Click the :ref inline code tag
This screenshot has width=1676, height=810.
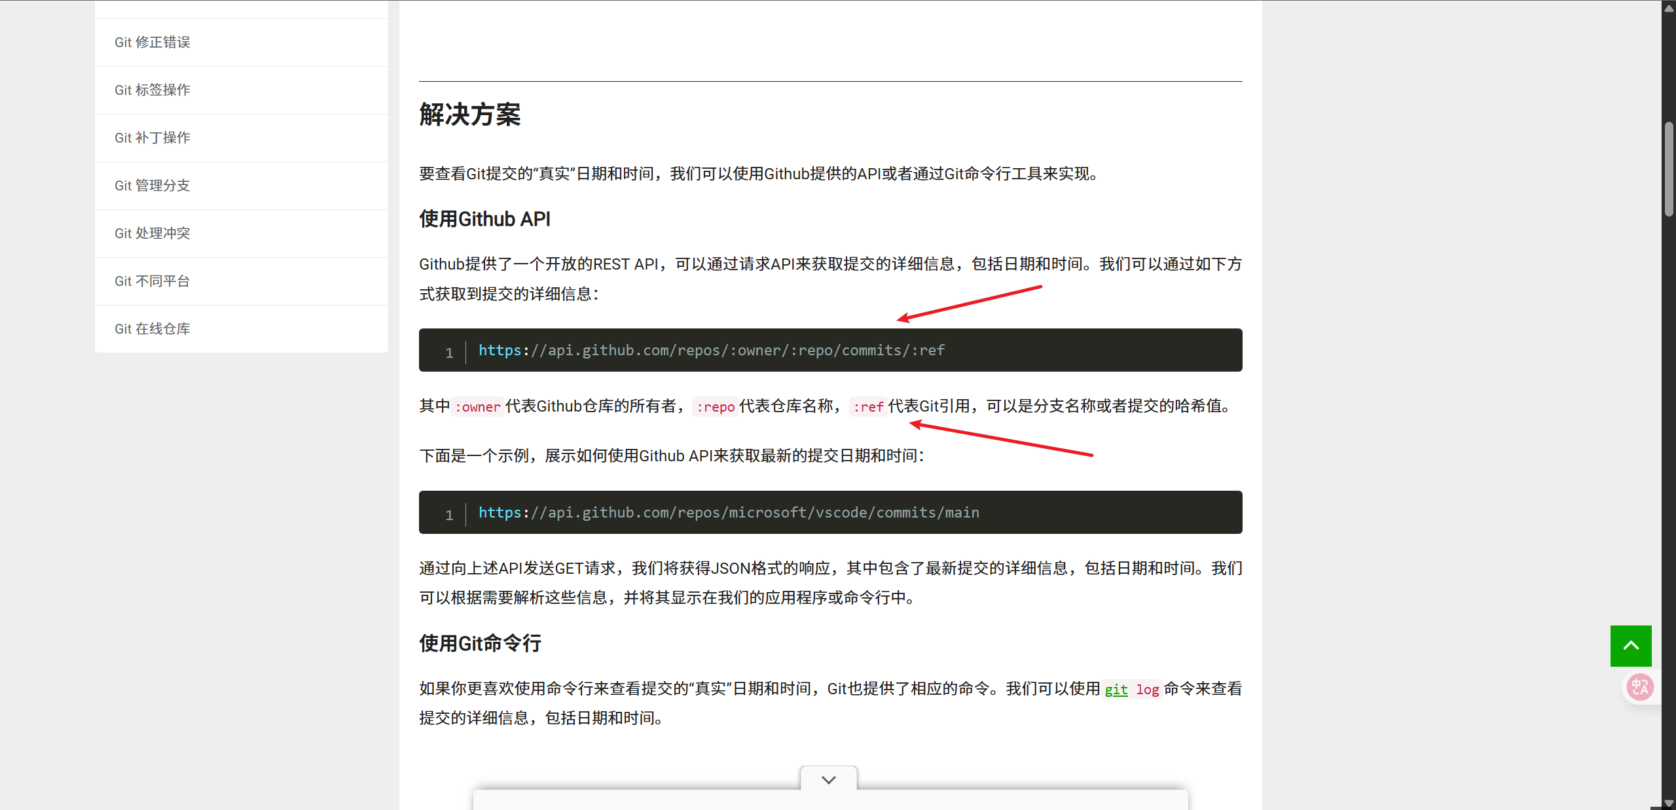click(868, 407)
